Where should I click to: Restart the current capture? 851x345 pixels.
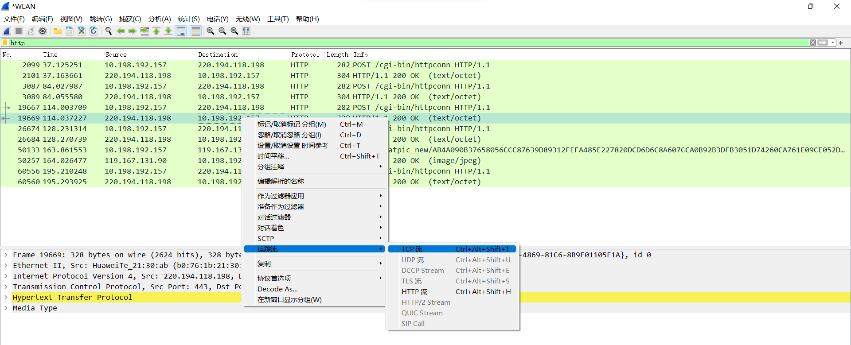(x=31, y=31)
